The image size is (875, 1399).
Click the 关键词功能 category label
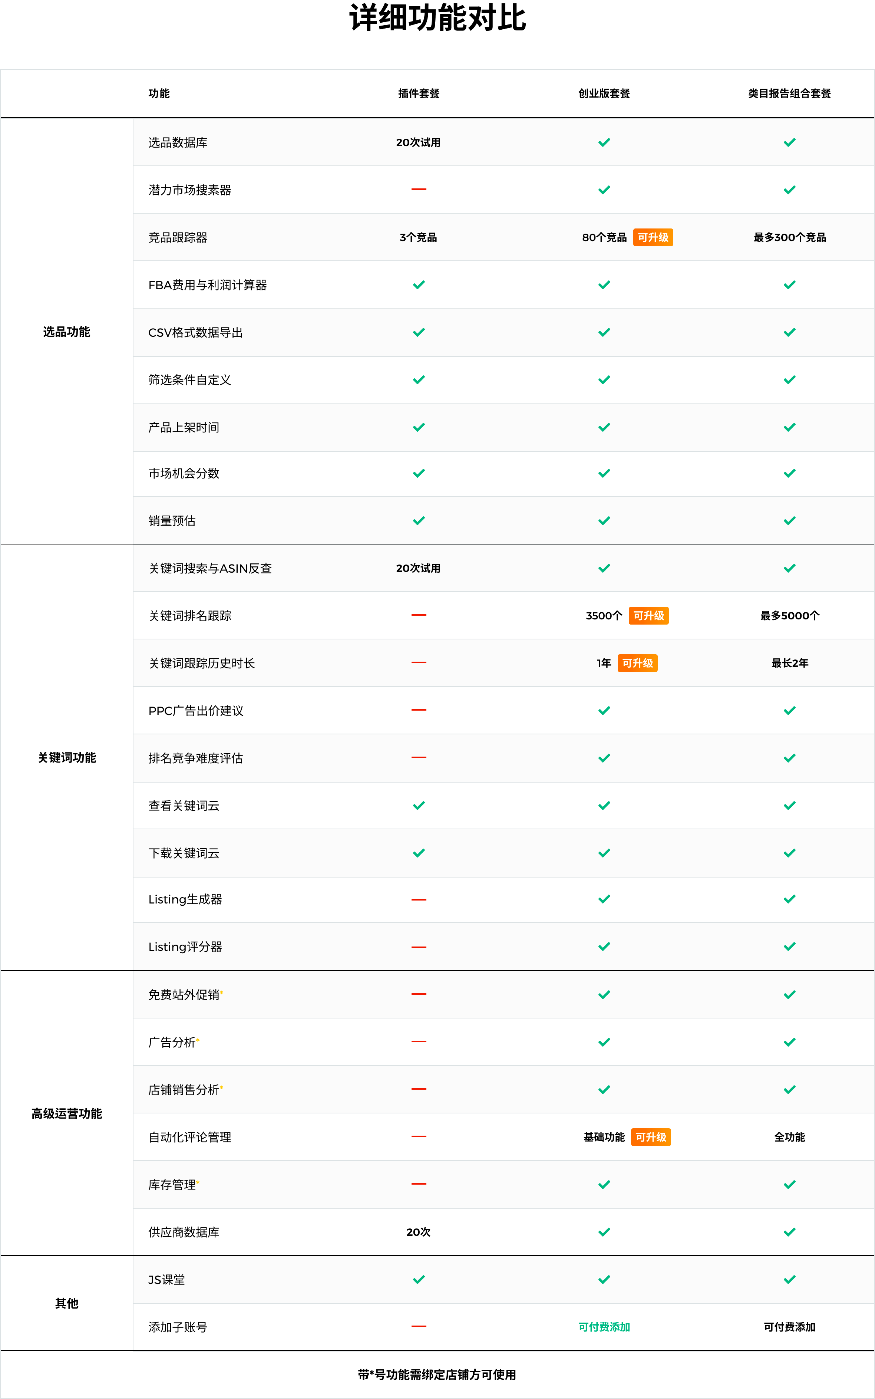pyautogui.click(x=66, y=758)
